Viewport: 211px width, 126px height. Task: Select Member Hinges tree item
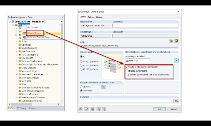tap(29, 71)
